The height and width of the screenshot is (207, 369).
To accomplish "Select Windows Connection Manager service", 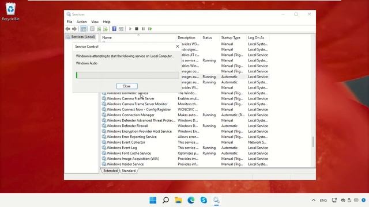I will pos(131,115).
